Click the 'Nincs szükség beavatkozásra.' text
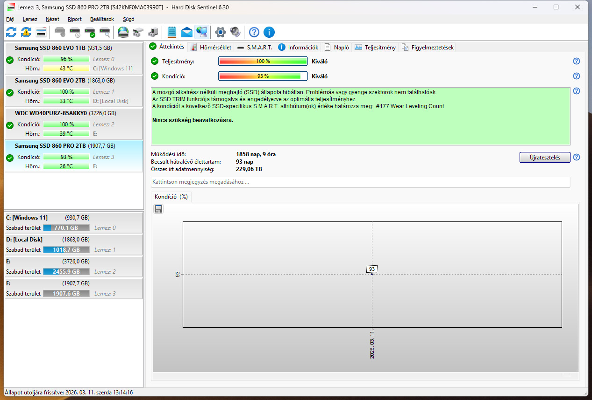 (x=193, y=120)
